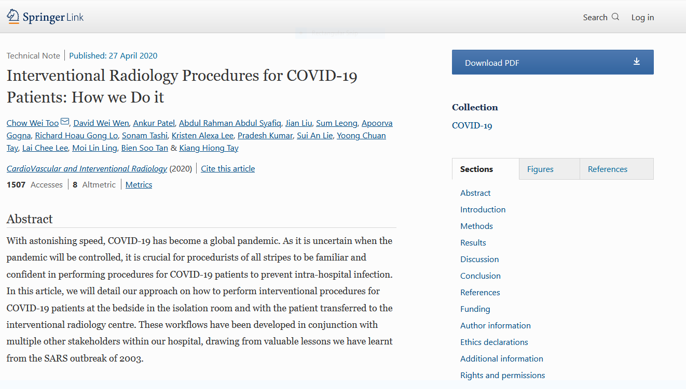Open the CardioVascular and Interventional Radiology journal link
The image size is (686, 389).
click(x=87, y=169)
